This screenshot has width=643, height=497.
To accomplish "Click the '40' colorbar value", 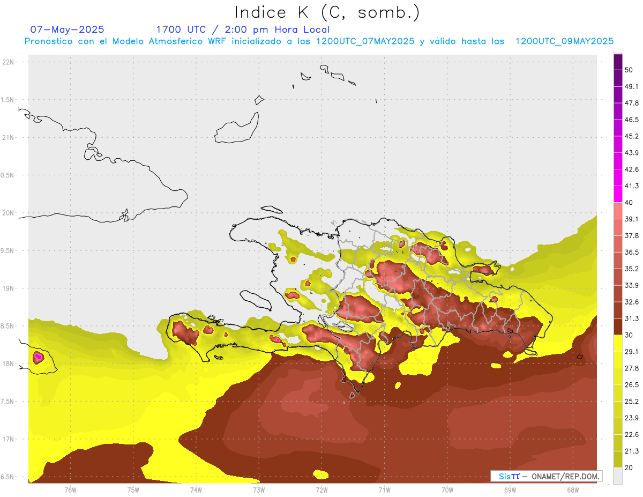I will 629,203.
